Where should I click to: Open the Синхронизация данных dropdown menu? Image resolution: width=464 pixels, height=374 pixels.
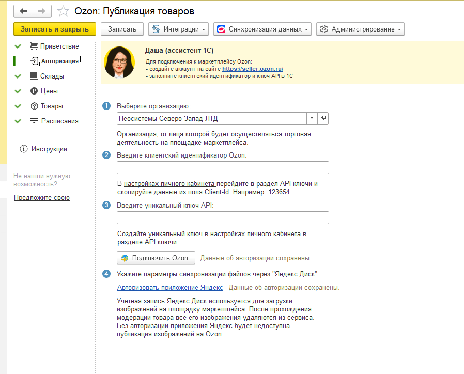coord(262,29)
